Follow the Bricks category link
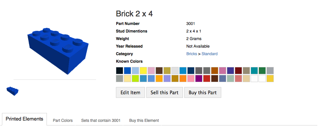Image resolution: width=319 pixels, height=133 pixels. 192,54
